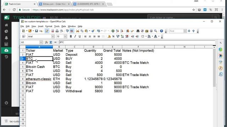The width and height of the screenshot is (227, 127).
Task: Click the Zoom magnifier icon
Action: pyautogui.click(x=156, y=31)
